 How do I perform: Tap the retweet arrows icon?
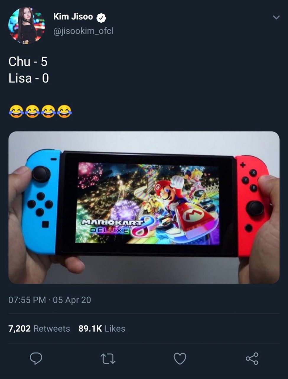[x=108, y=359]
